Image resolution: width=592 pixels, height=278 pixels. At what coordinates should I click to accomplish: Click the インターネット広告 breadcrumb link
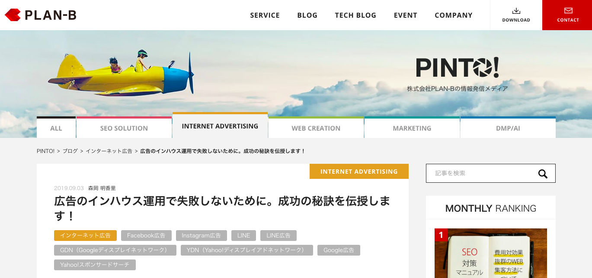[109, 151]
